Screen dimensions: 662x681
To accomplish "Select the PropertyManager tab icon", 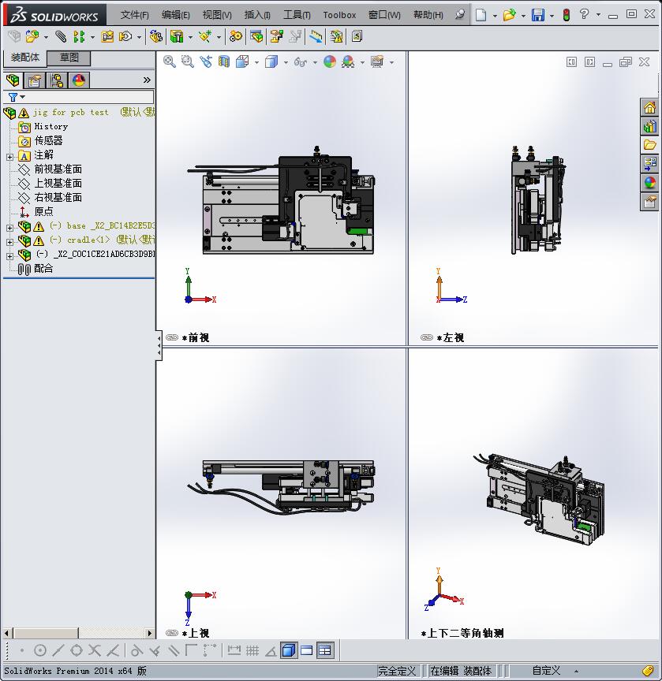I will coord(35,80).
